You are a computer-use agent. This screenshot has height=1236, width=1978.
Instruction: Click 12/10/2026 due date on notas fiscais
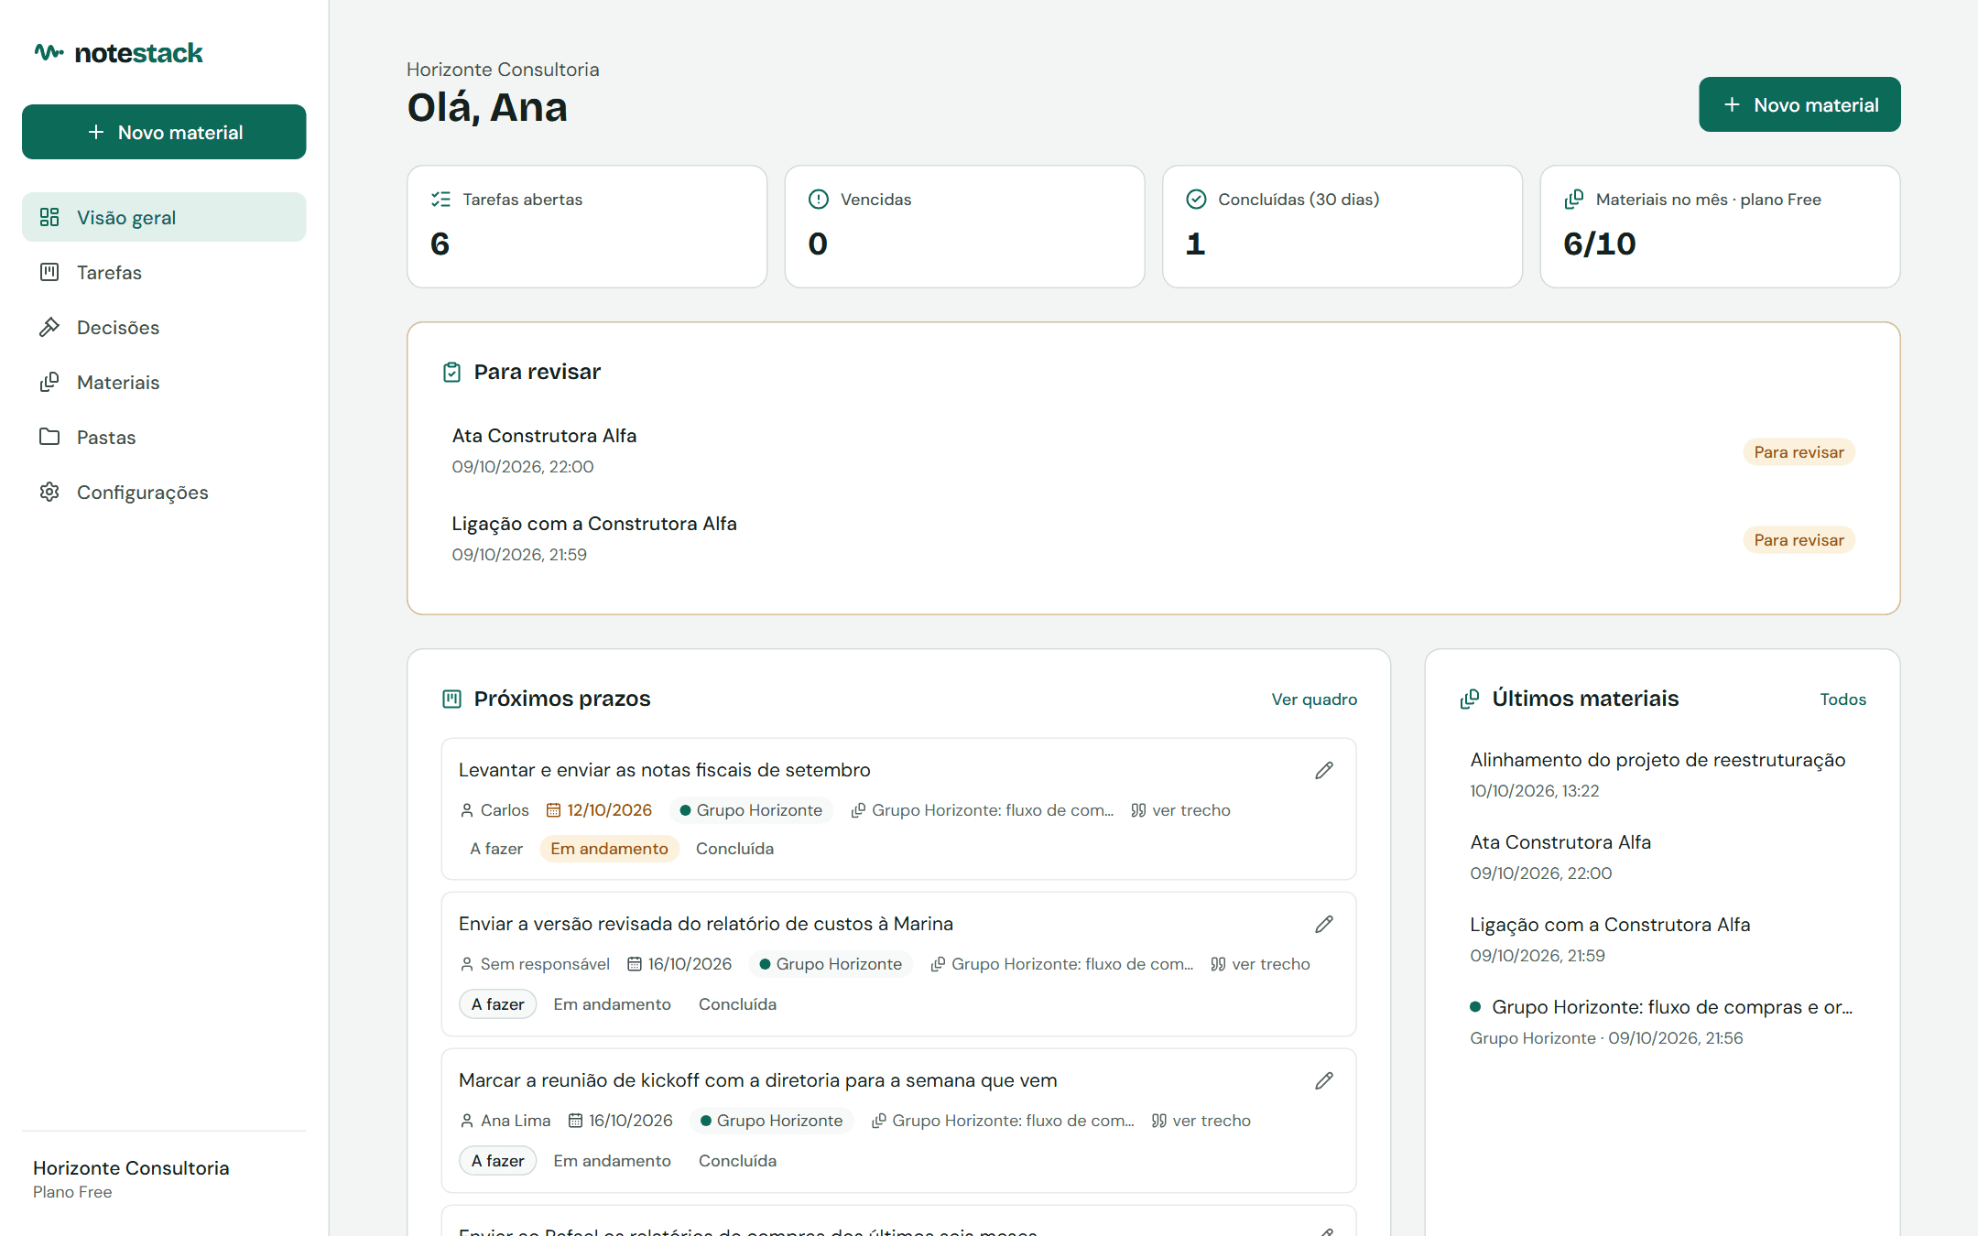click(x=599, y=810)
